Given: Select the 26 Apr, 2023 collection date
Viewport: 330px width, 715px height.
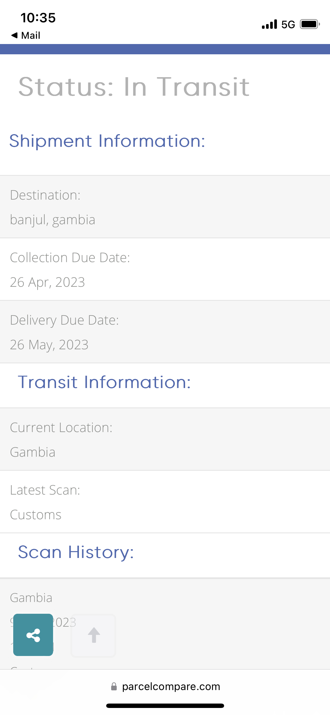Looking at the screenshot, I should pyautogui.click(x=48, y=282).
